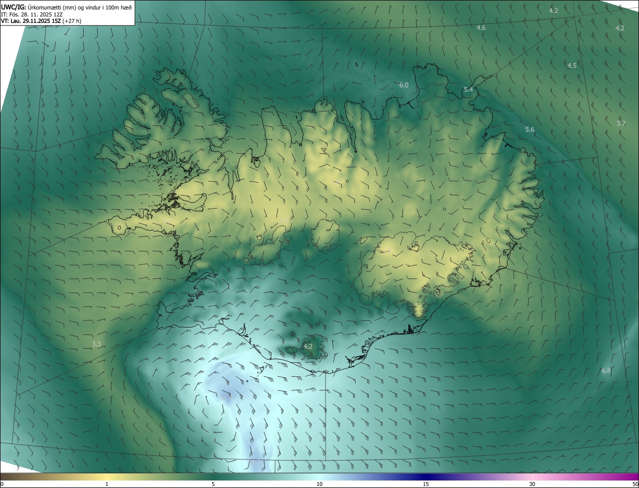Select the 5.6 value near the east coast
The image size is (639, 488).
point(530,130)
